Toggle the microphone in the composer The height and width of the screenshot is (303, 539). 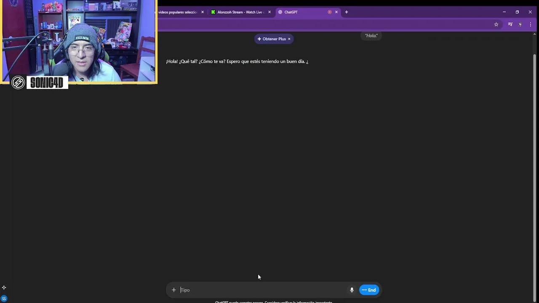pos(352,290)
